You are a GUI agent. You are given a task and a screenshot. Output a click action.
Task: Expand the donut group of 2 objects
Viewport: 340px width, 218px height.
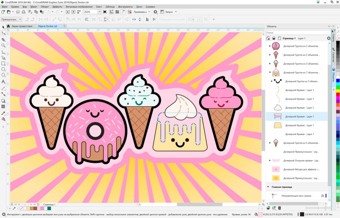point(270,46)
